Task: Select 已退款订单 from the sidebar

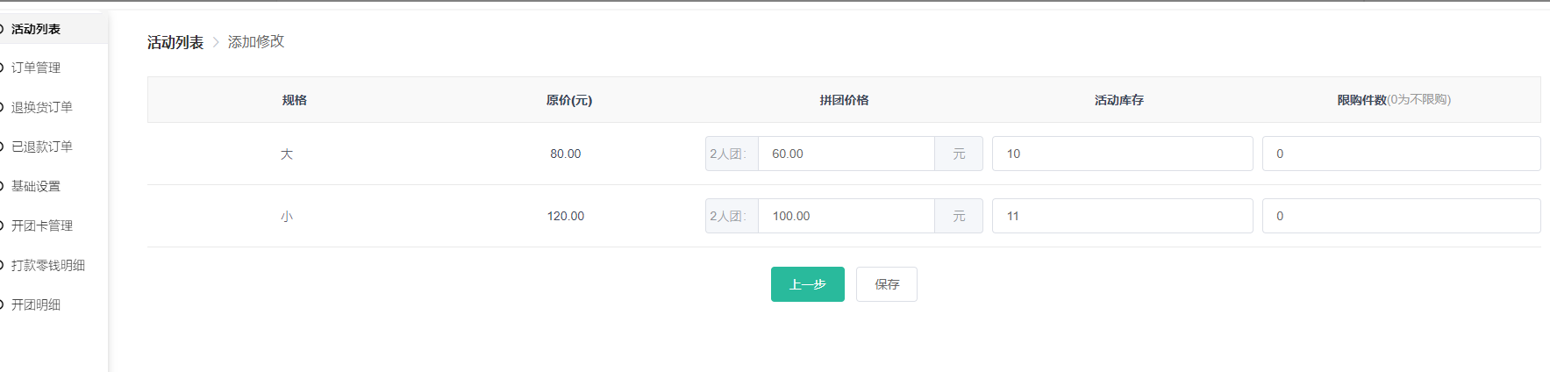Action: click(x=42, y=147)
